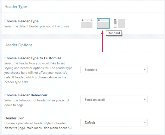
Task: Click arrow on the Standard dropdown
Action: 144,70
